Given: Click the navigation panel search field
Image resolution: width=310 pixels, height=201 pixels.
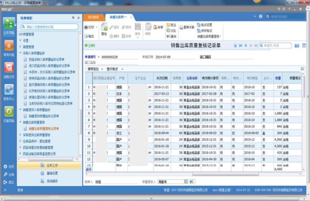Looking at the screenshot, I should click(x=49, y=27).
